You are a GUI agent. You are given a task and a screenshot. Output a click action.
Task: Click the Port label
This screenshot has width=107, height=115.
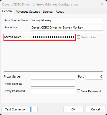pos(81,76)
